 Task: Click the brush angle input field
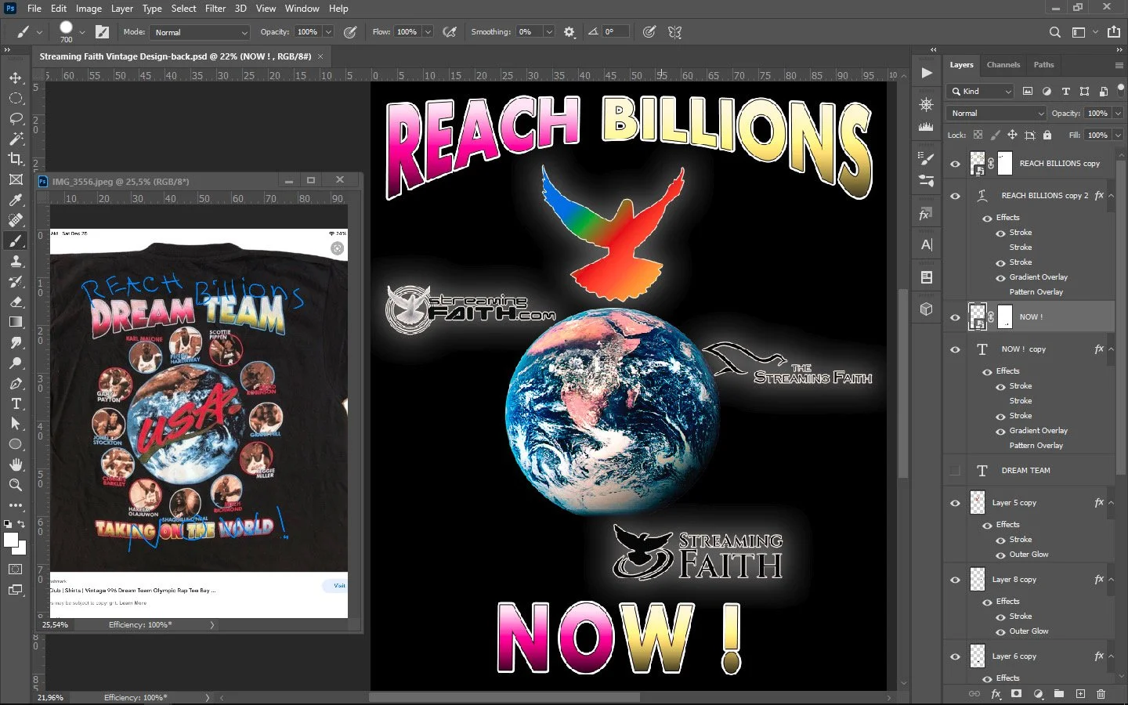click(x=615, y=32)
